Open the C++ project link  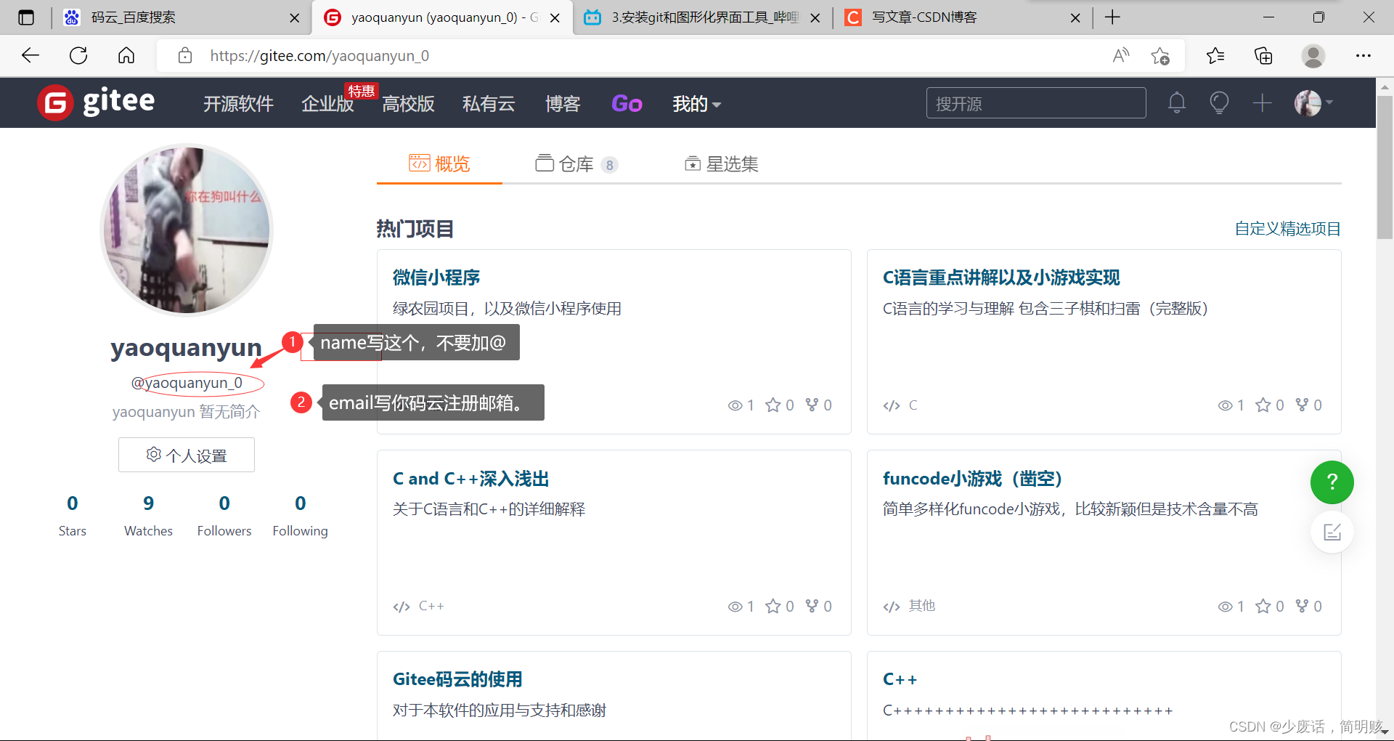[900, 679]
